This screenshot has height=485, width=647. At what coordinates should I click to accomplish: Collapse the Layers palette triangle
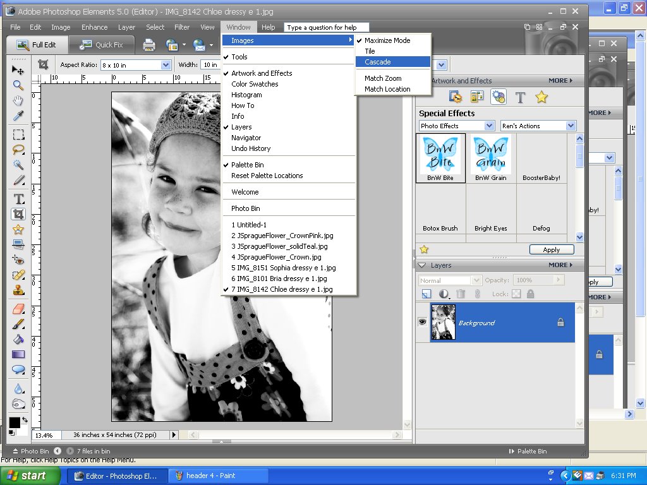[422, 265]
